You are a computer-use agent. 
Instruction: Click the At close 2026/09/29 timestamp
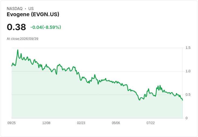point(23,39)
